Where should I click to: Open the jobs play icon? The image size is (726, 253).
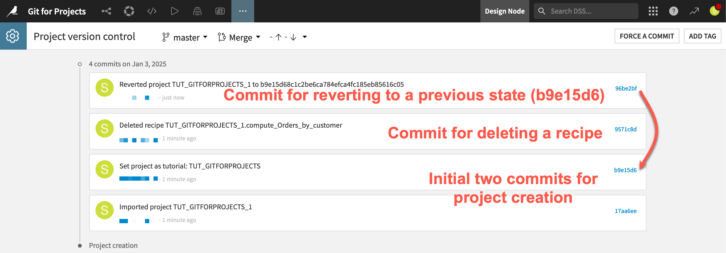[175, 11]
